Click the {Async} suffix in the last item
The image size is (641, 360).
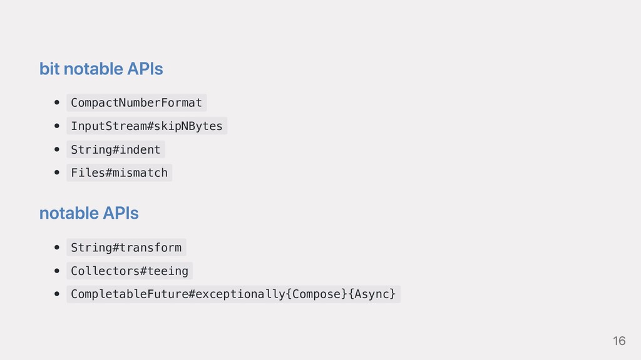[372, 294]
